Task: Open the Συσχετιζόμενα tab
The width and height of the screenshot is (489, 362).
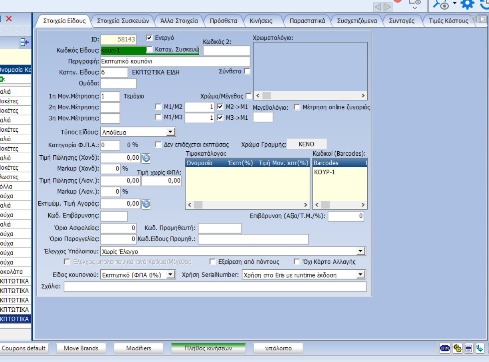Action: coord(357,21)
